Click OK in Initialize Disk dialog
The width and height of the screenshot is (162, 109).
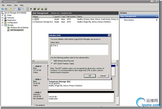(90, 76)
